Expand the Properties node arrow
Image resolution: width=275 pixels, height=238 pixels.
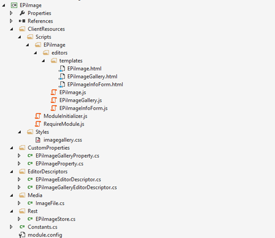pos(11,13)
